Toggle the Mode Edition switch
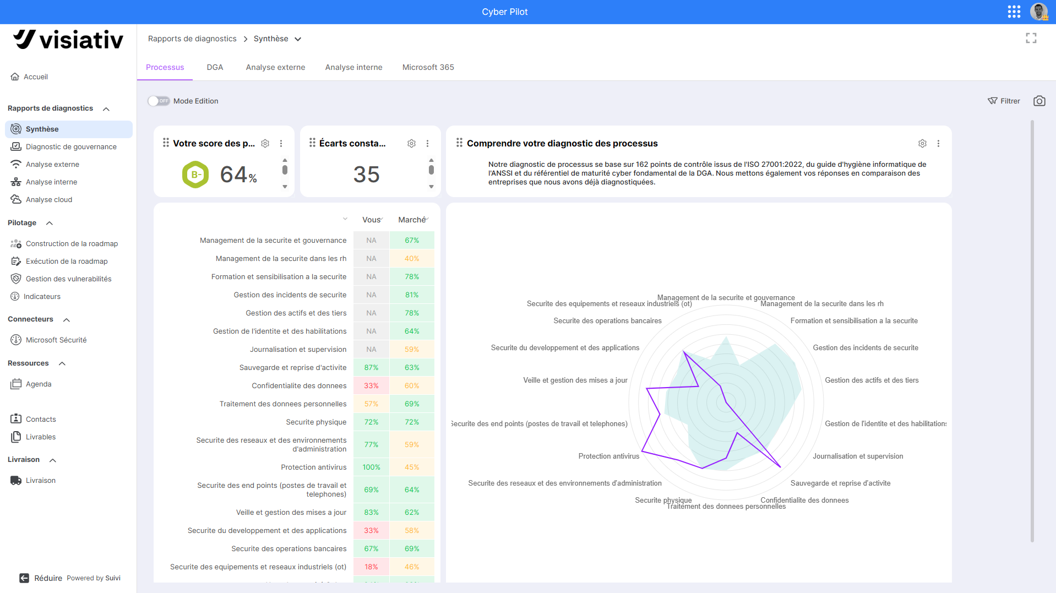This screenshot has height=593, width=1056. [159, 101]
